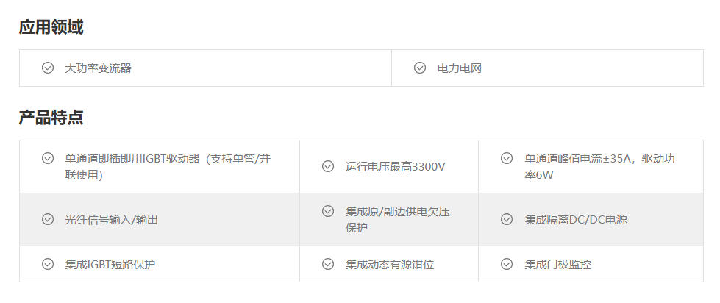Click the check icon beside 电力电网

(x=420, y=68)
